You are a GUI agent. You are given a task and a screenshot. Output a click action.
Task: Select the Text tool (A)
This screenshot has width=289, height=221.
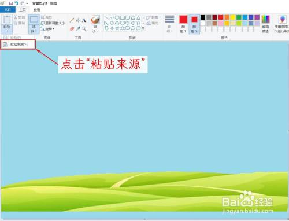pyautogui.click(x=84, y=20)
